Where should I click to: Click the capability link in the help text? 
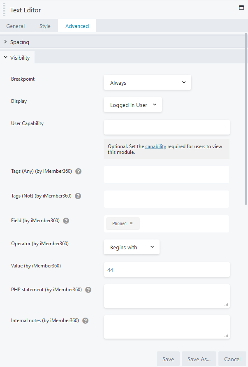coord(155,146)
